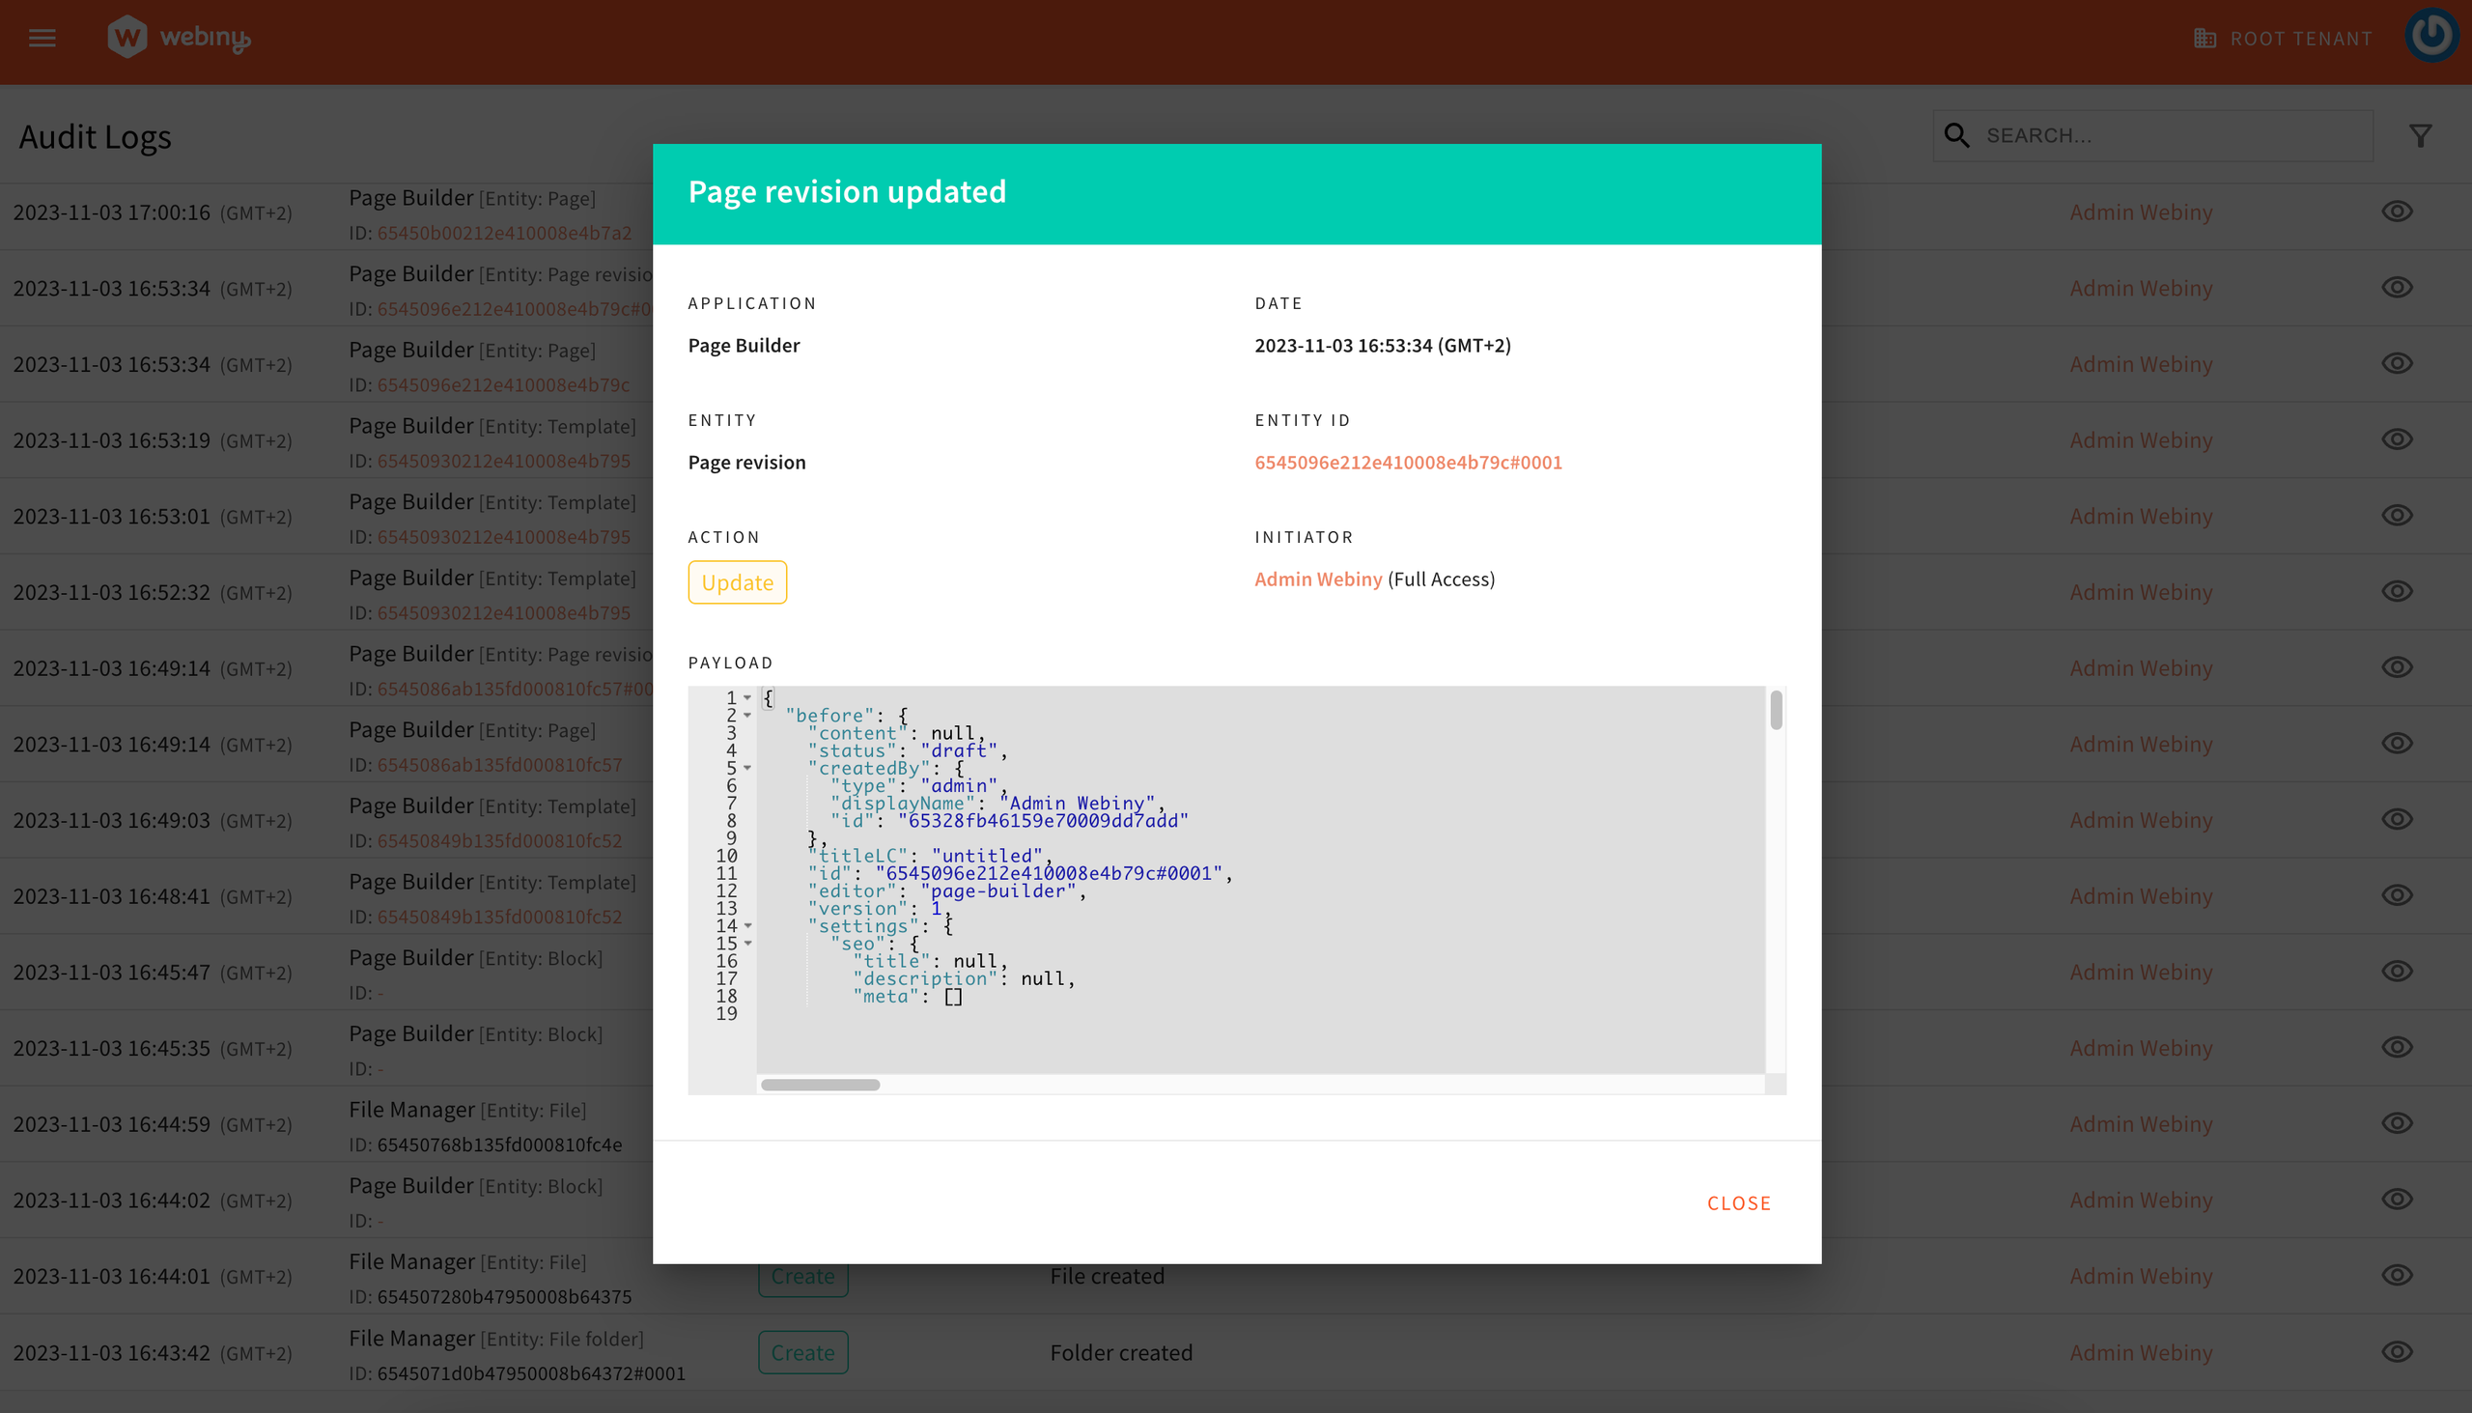Collapse the root object at line 1
The width and height of the screenshot is (2472, 1413).
click(747, 697)
